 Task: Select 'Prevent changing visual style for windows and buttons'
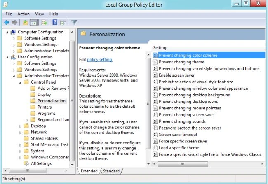(x=209, y=68)
